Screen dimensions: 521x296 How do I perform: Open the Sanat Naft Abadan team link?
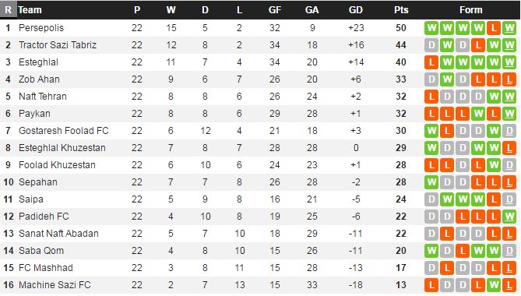pyautogui.click(x=58, y=234)
